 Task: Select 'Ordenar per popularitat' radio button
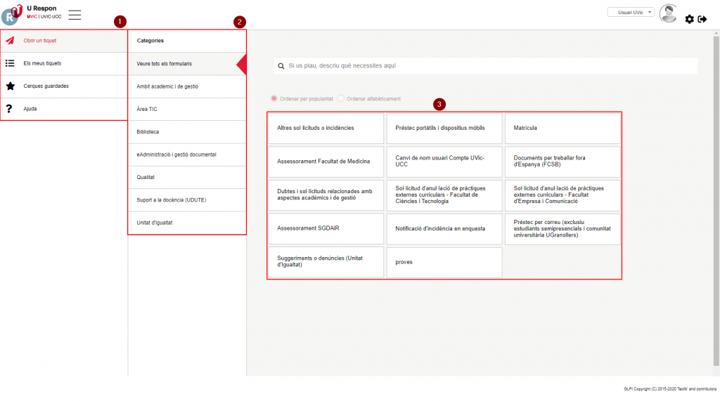coord(274,99)
